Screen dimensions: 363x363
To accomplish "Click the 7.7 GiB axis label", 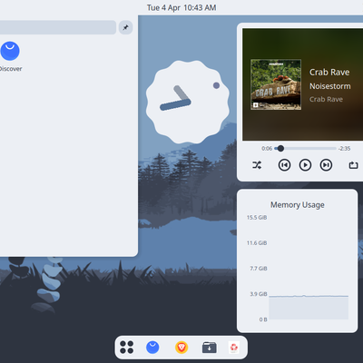I will pyautogui.click(x=259, y=269).
